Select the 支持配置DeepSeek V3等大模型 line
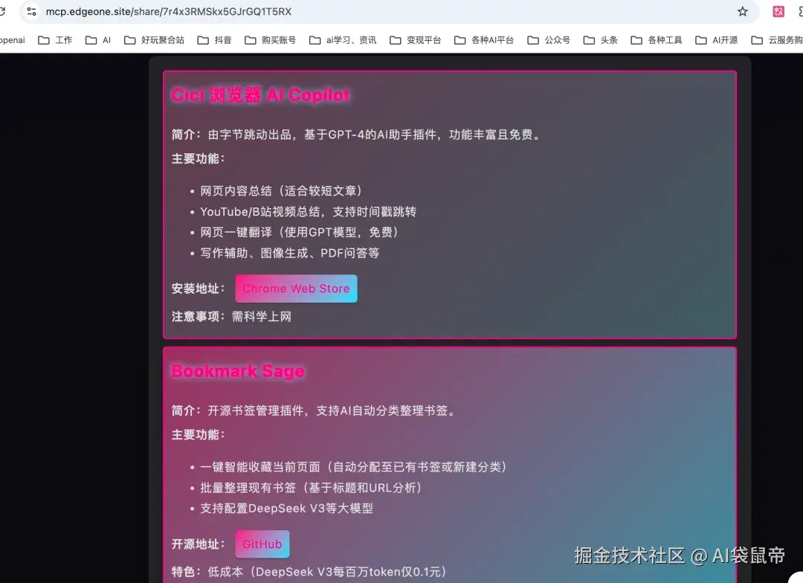This screenshot has width=803, height=583. point(286,508)
